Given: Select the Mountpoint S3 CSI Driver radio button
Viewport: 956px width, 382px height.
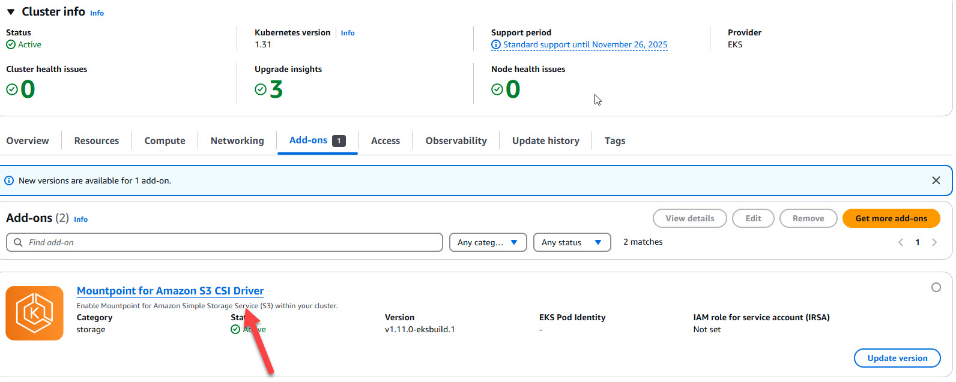Looking at the screenshot, I should click(936, 287).
